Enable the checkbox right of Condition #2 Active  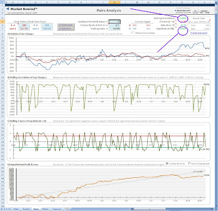tap(189, 164)
